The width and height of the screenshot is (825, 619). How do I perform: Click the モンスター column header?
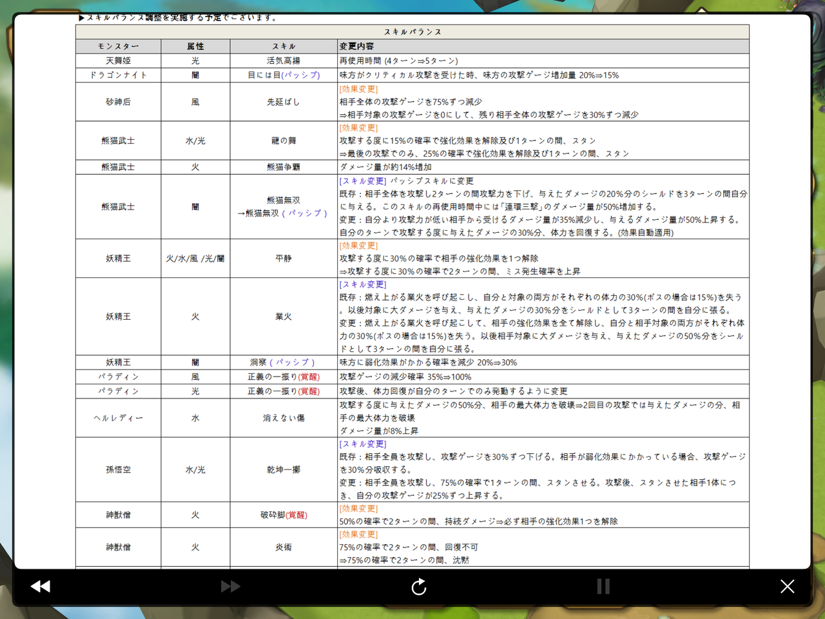(x=118, y=46)
